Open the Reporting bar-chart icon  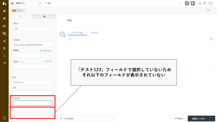4,41
